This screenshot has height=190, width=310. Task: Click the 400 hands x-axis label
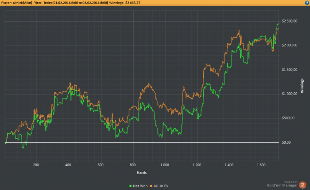pos(68,165)
